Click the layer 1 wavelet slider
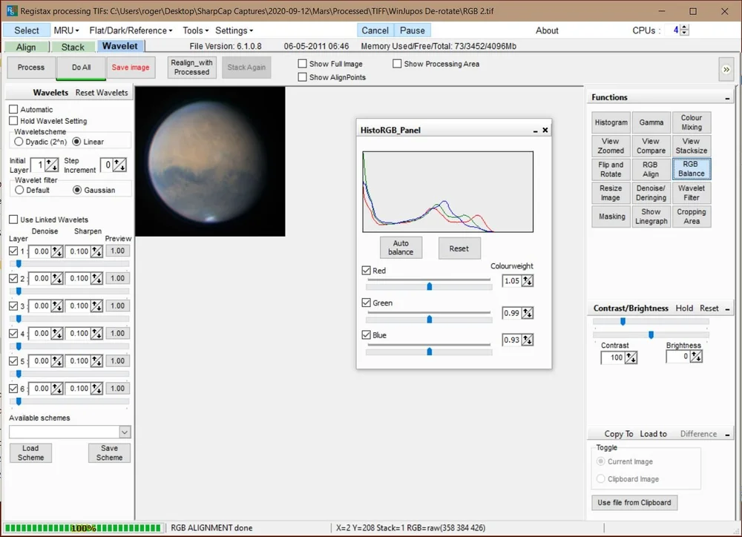 point(69,263)
